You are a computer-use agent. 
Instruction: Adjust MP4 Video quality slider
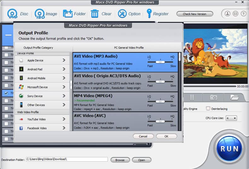pos(160,101)
